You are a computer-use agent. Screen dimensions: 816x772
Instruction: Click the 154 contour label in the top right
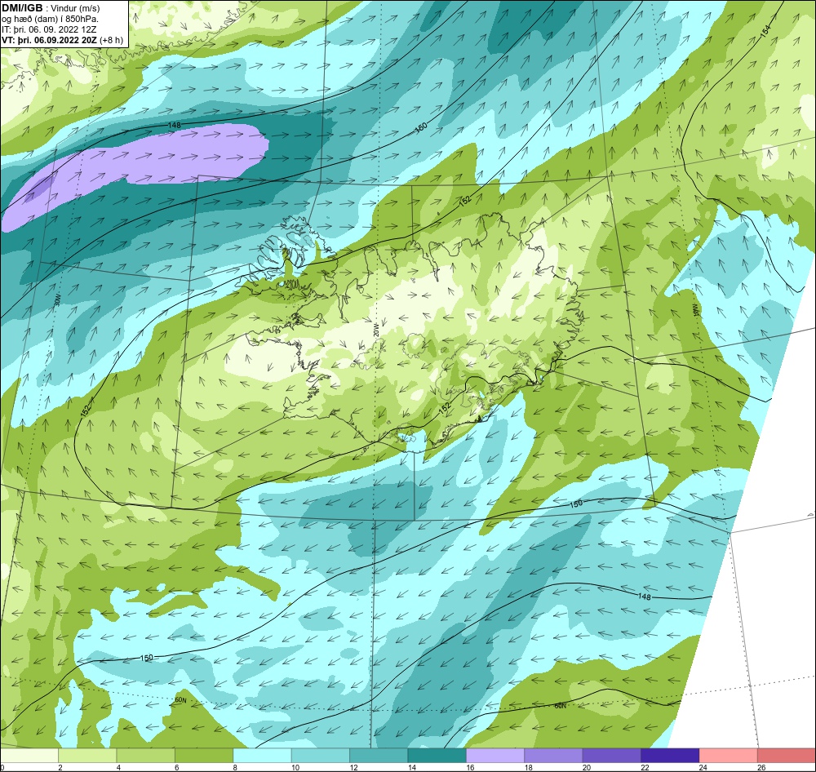click(765, 31)
